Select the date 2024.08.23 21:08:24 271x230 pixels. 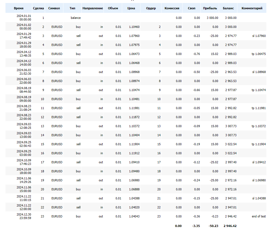24,108
